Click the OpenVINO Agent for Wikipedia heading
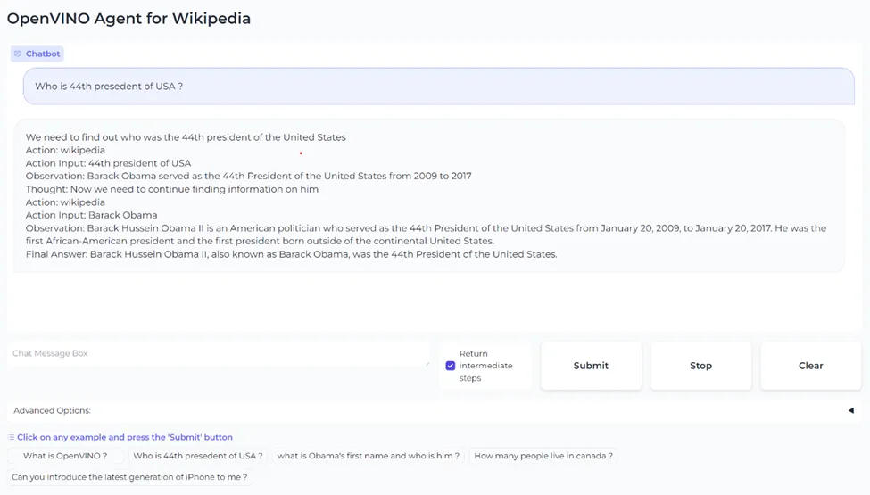 pos(128,19)
